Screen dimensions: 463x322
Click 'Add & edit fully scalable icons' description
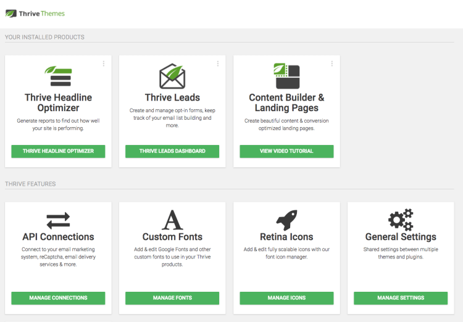[286, 253]
